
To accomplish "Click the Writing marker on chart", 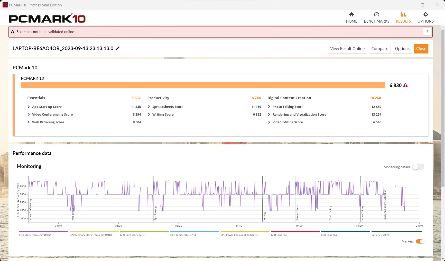I will (x=265, y=216).
